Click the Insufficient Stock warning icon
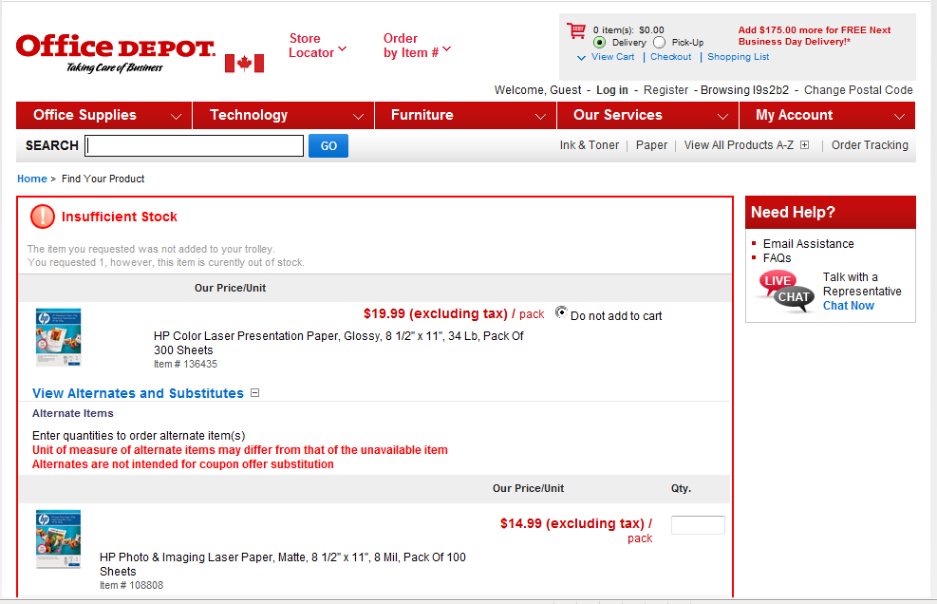The height and width of the screenshot is (604, 937). pos(43,217)
